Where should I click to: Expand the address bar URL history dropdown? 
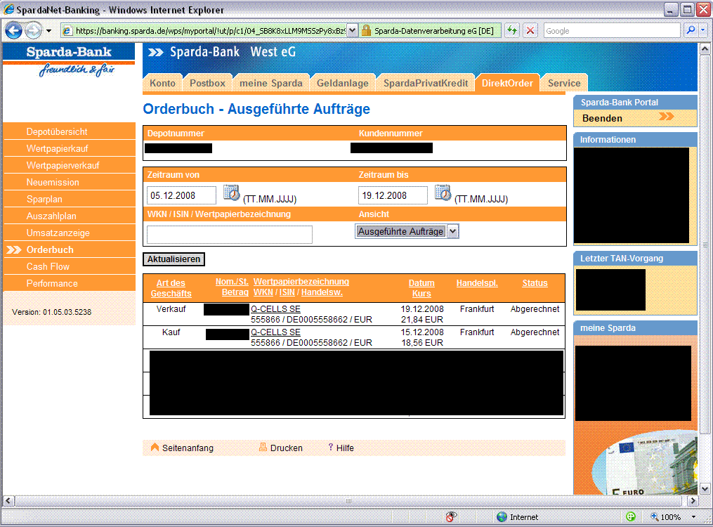[x=353, y=31]
